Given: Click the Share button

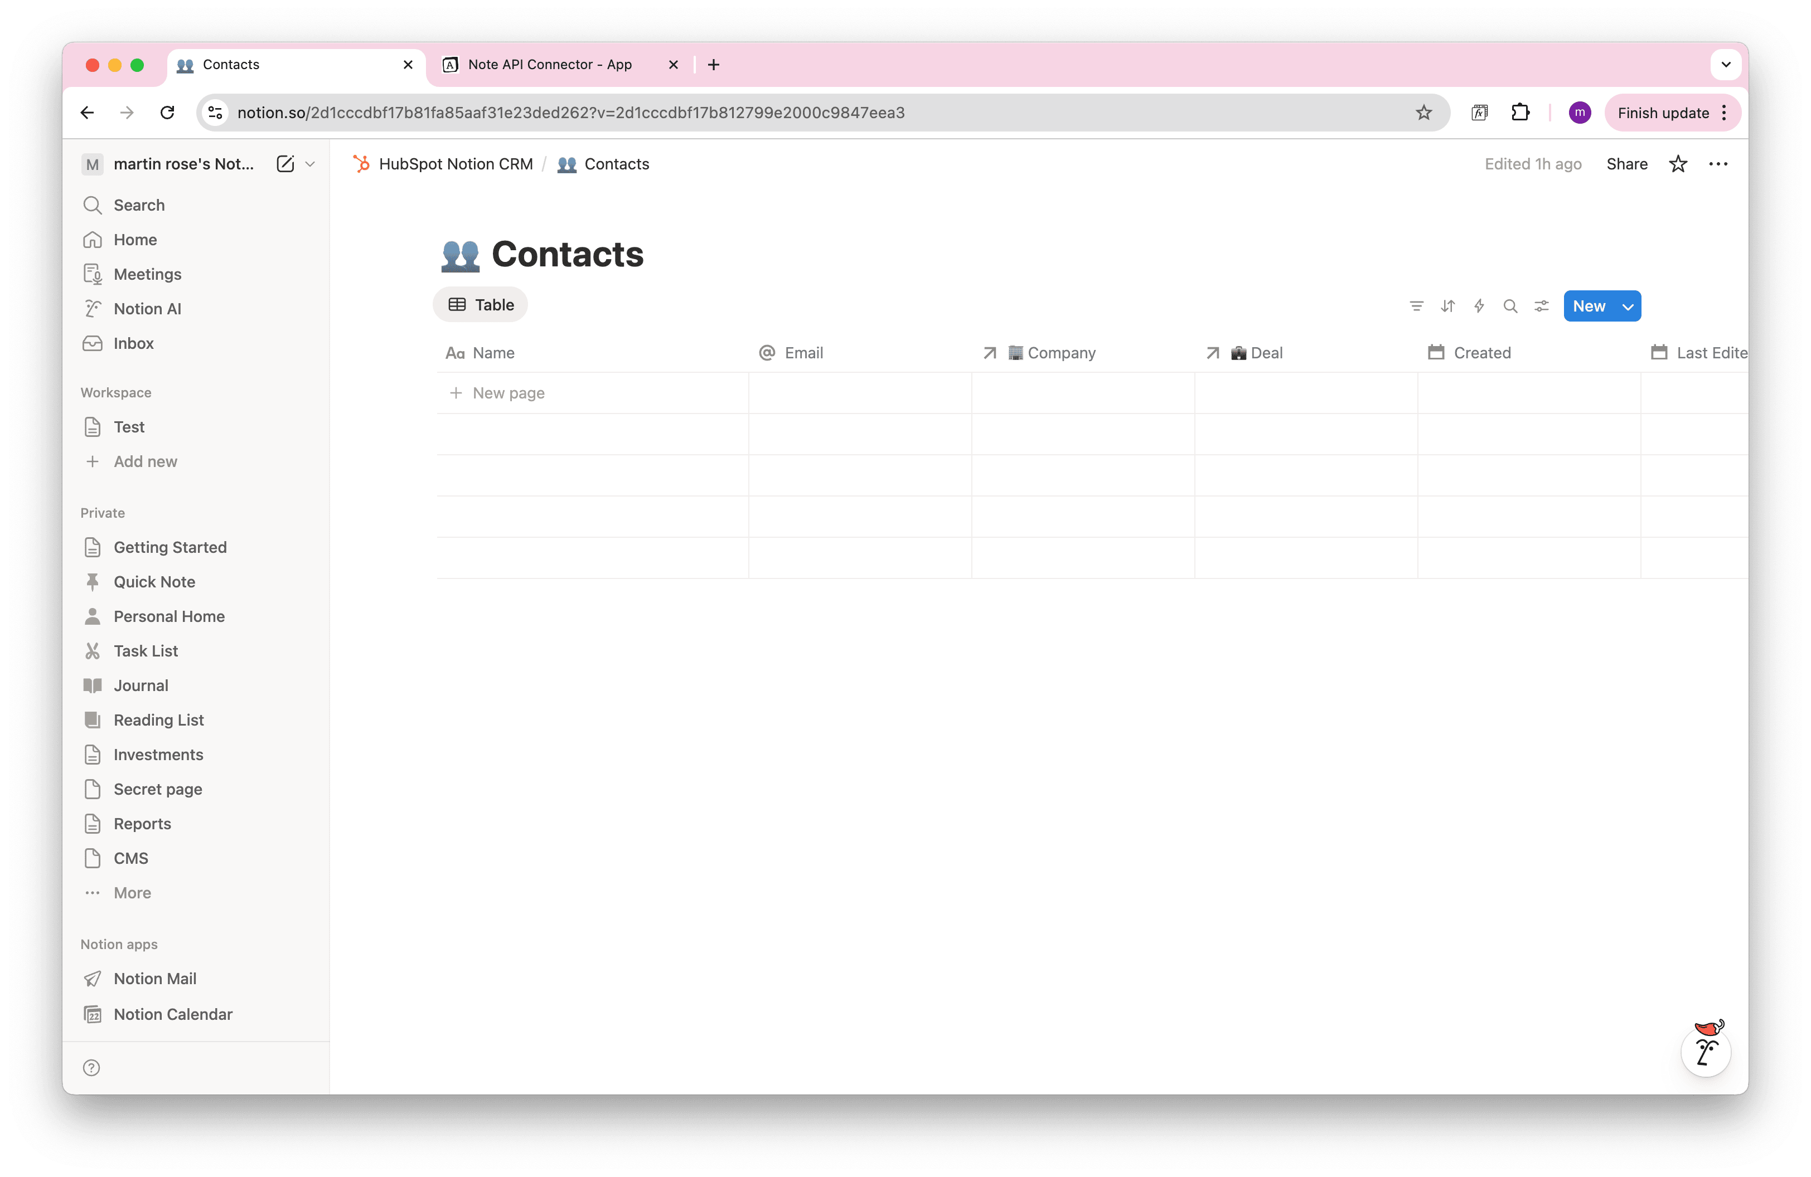Looking at the screenshot, I should tap(1627, 163).
